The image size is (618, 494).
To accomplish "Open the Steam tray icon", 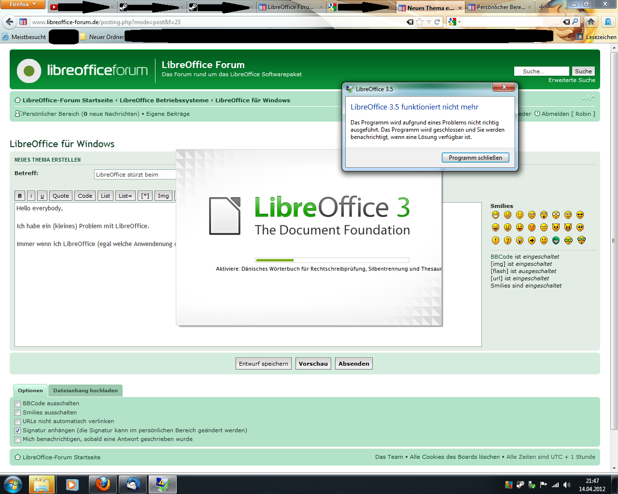I will pyautogui.click(x=520, y=485).
